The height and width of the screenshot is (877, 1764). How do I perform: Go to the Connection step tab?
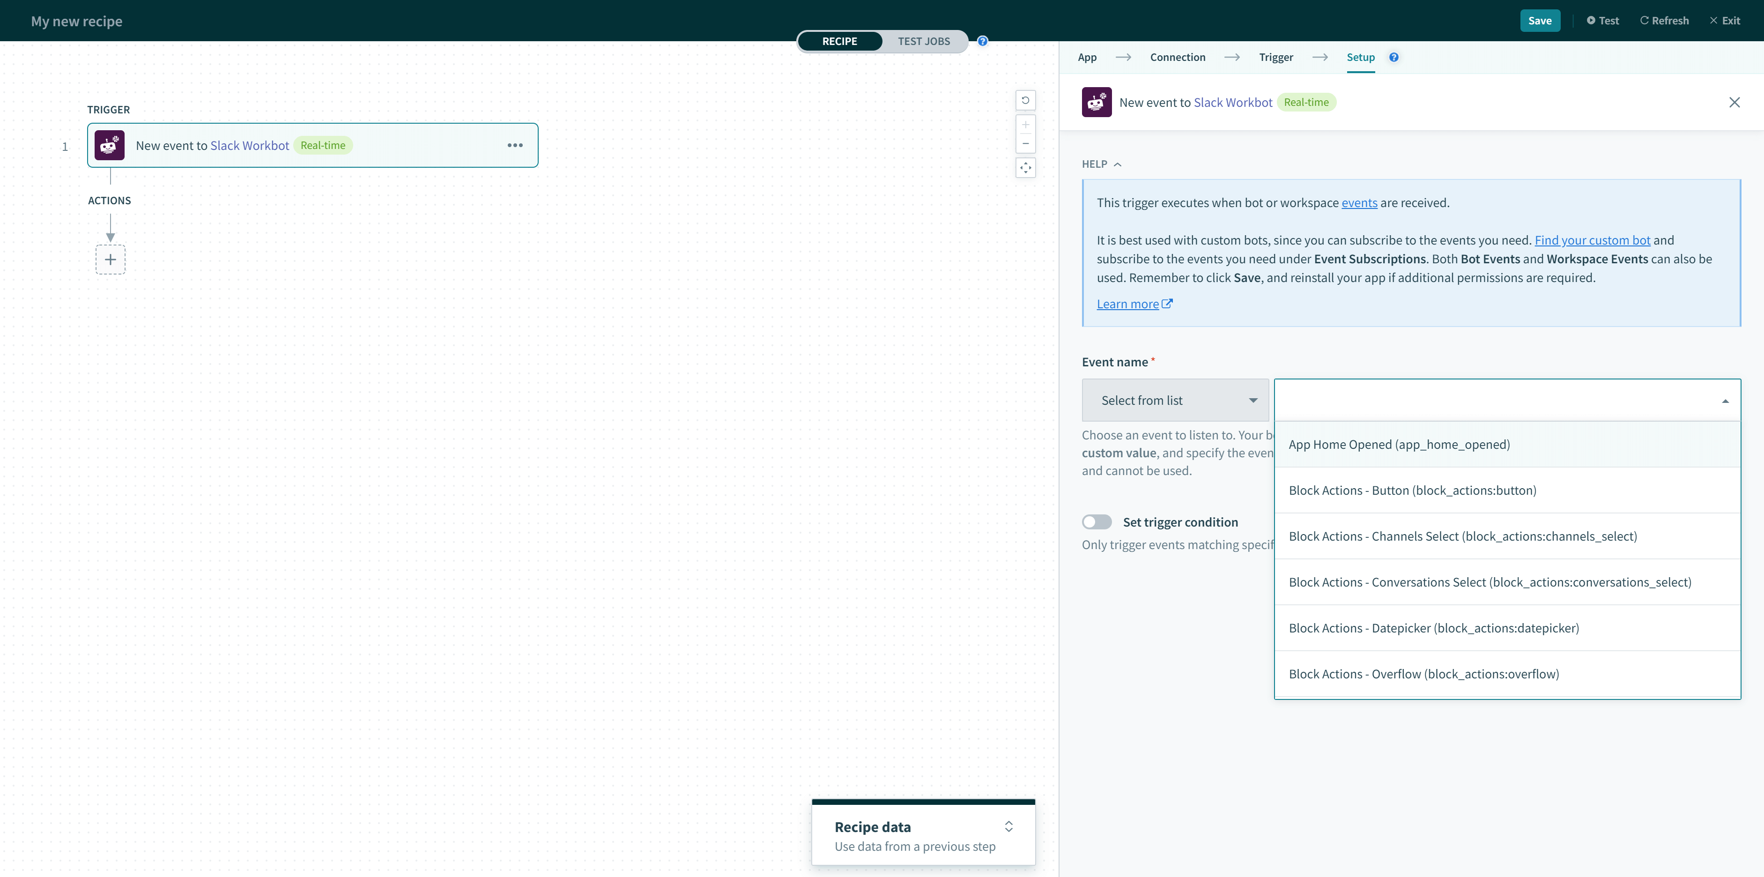[1177, 58]
